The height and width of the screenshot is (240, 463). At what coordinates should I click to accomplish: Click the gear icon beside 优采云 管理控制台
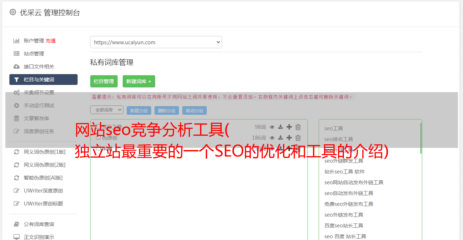[13, 12]
